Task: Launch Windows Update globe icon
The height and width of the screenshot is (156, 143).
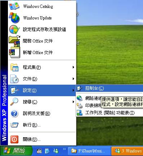Action: pos(14,18)
